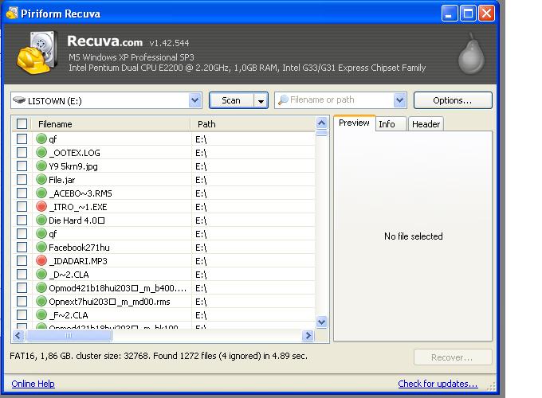Click the green status dot beside File.jar
542x398 pixels.
point(41,179)
